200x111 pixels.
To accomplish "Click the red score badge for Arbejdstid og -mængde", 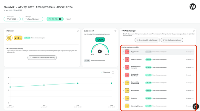I will [127, 67].
